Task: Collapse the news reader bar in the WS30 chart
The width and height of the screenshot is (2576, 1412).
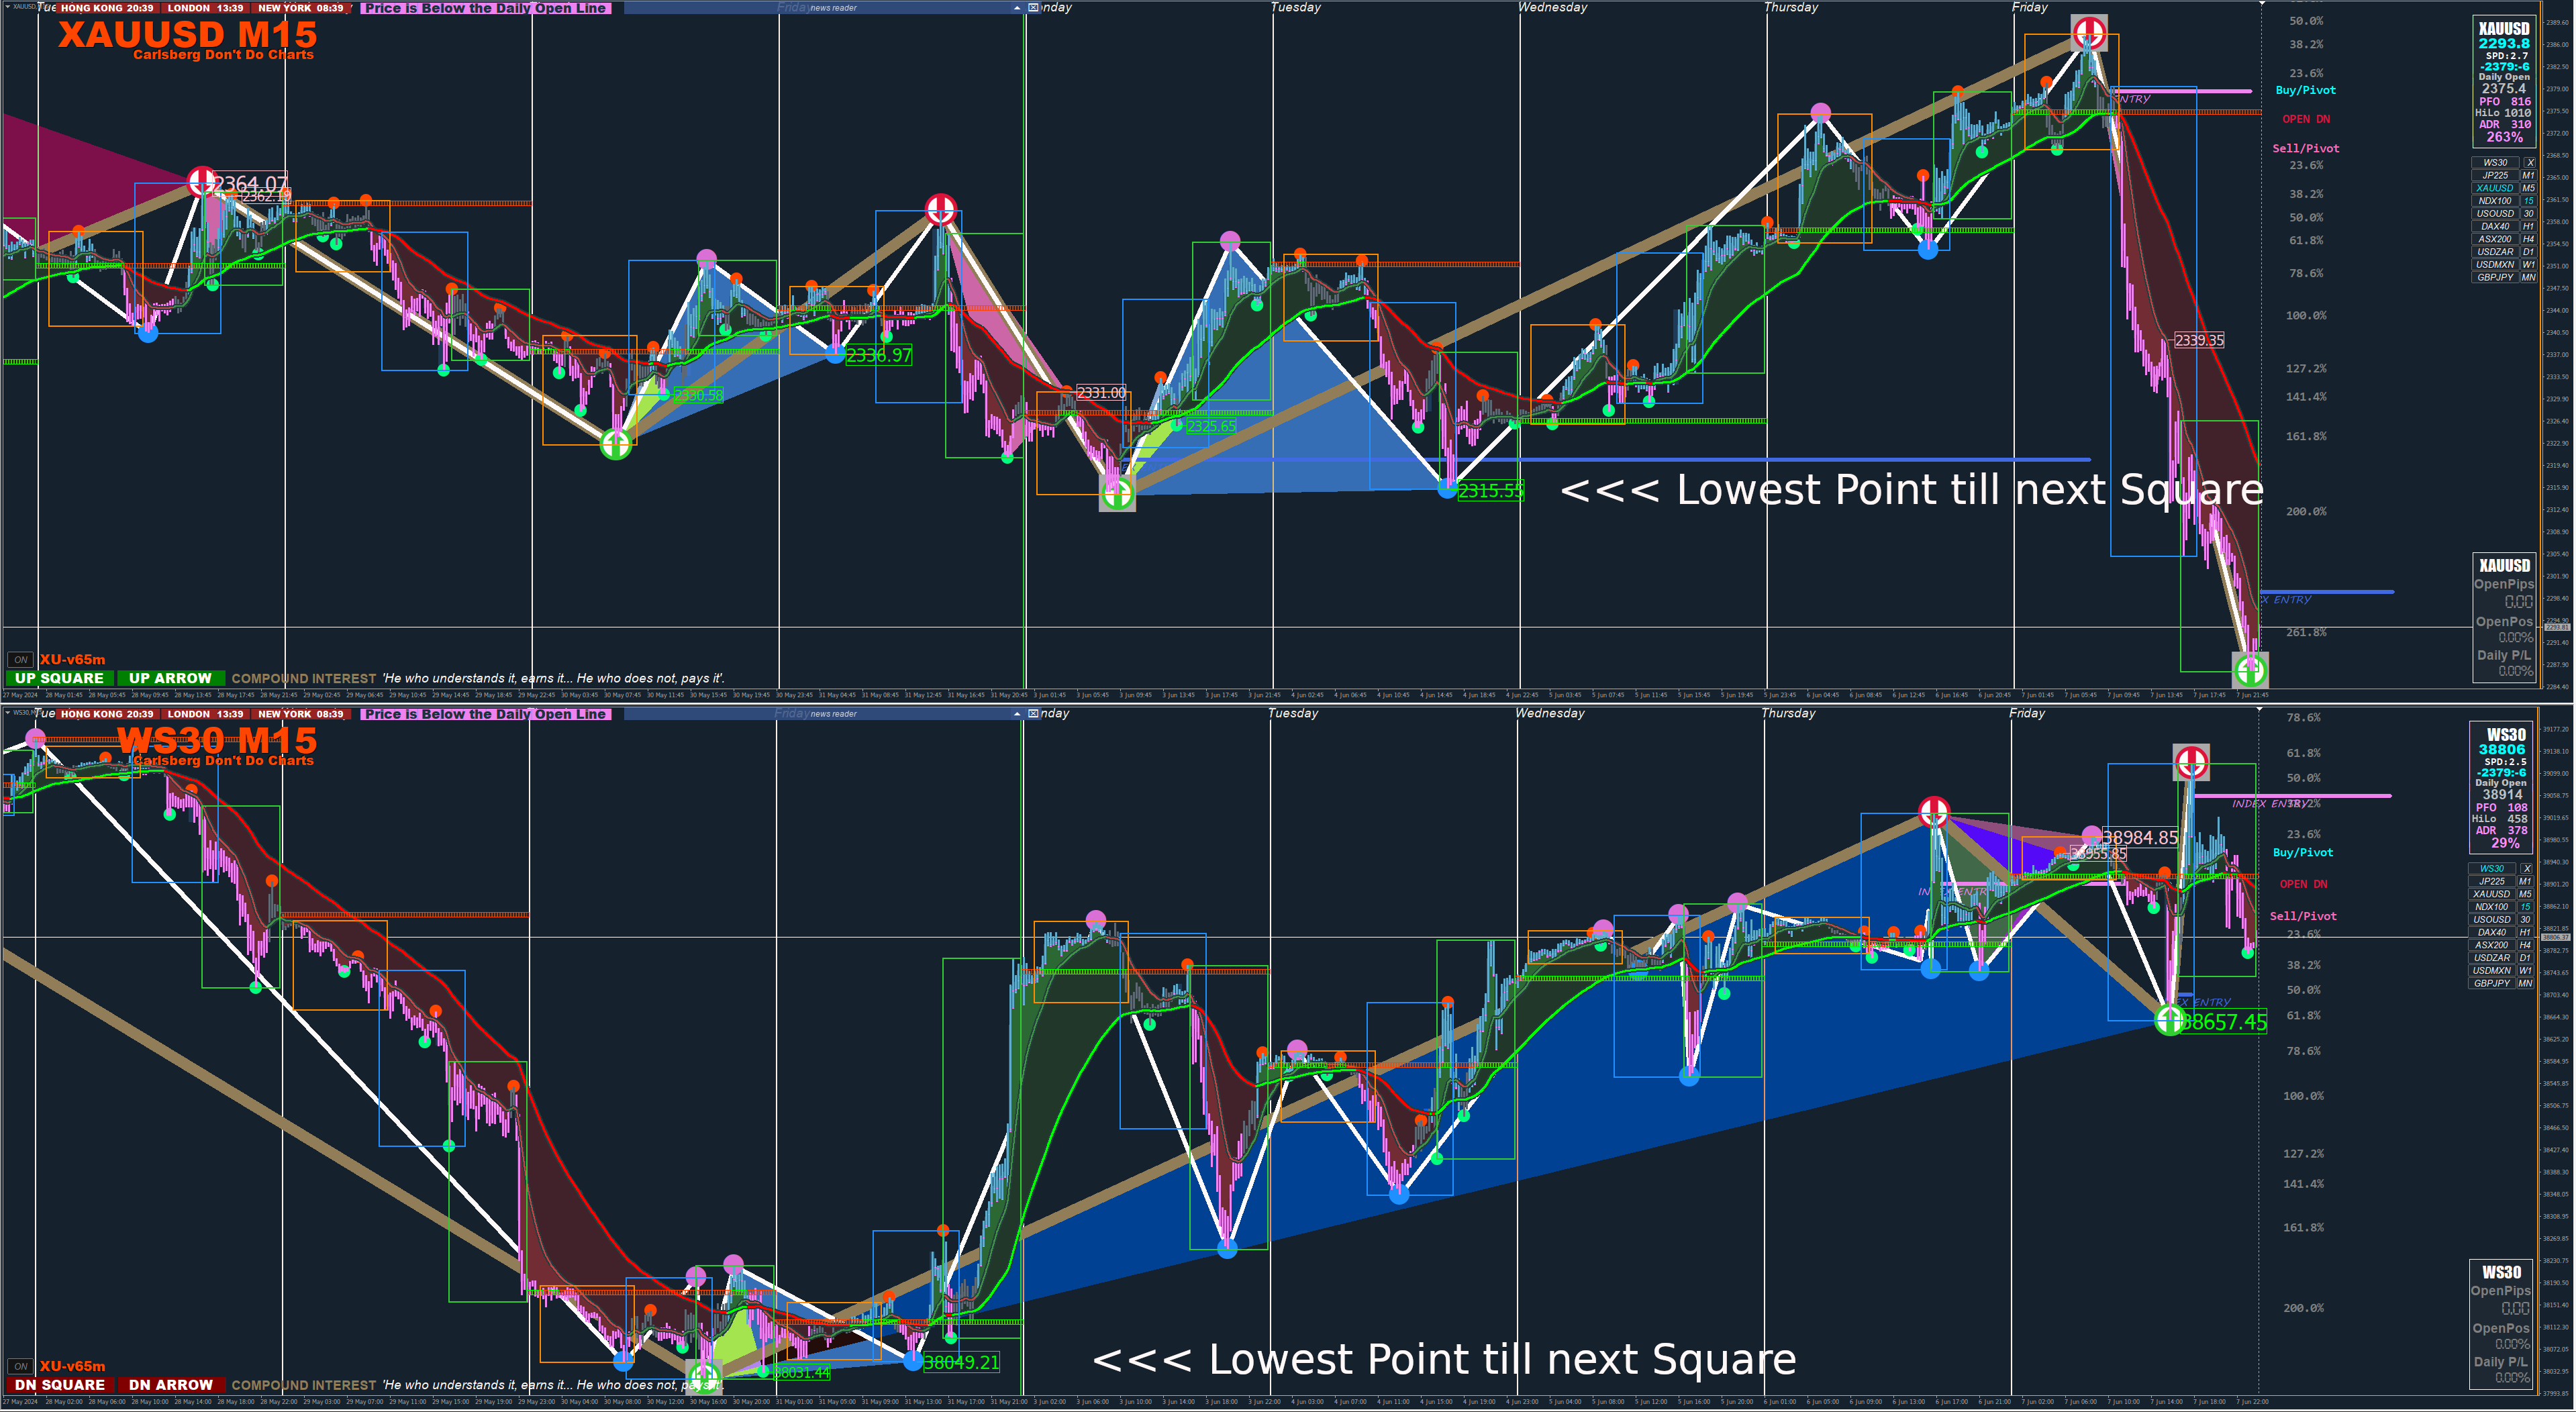Action: 1017,714
